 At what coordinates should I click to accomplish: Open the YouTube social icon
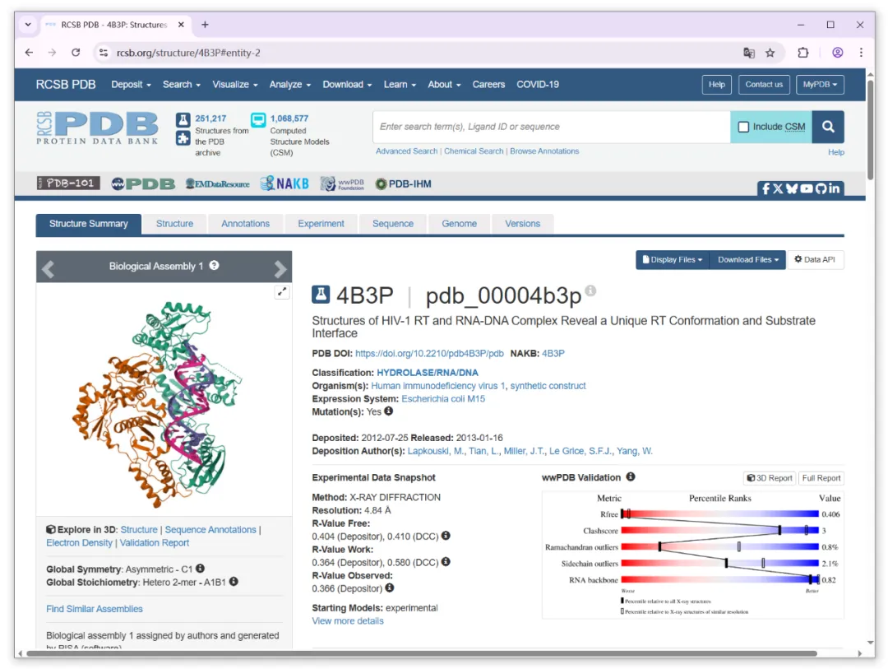point(807,188)
